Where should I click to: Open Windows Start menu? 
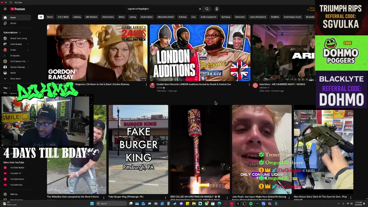point(92,204)
